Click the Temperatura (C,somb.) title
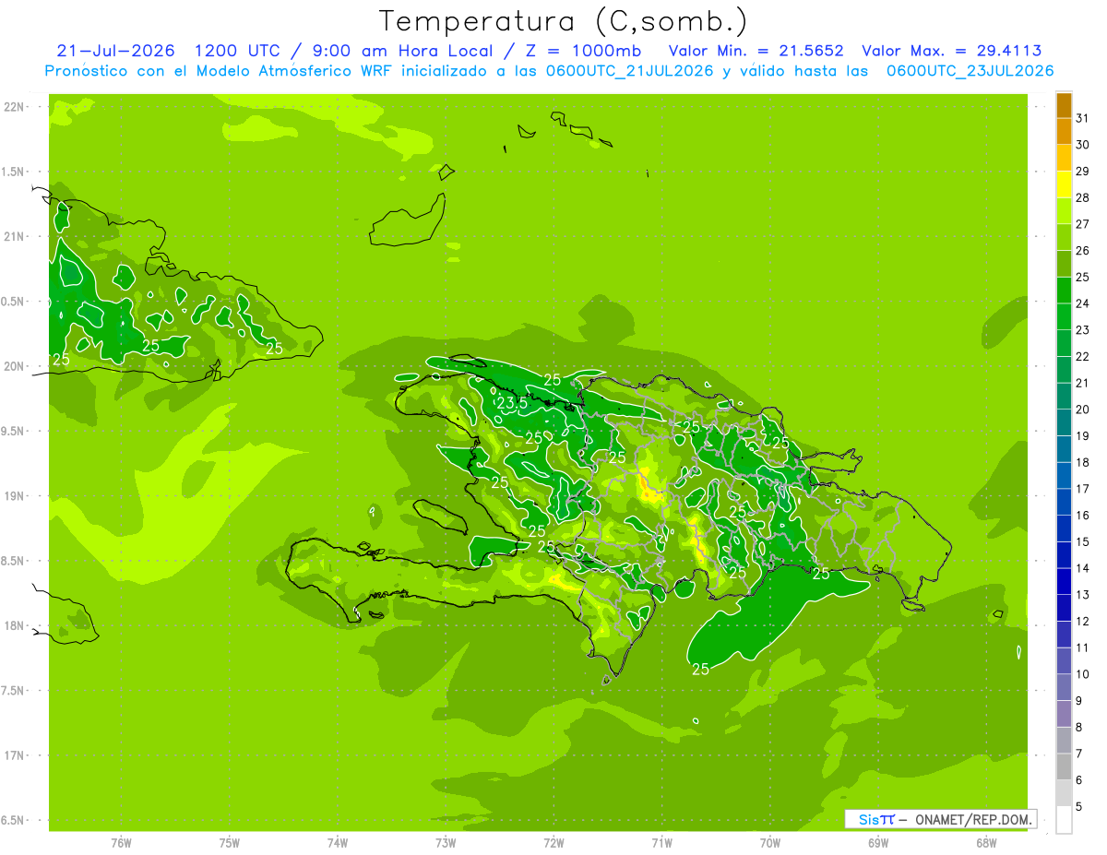1107x855 pixels. (563, 21)
